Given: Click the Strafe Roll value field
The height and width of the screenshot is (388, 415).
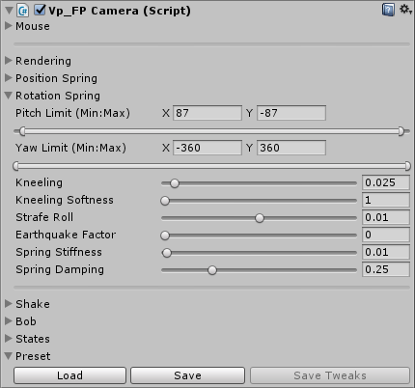Looking at the screenshot, I should (386, 217).
